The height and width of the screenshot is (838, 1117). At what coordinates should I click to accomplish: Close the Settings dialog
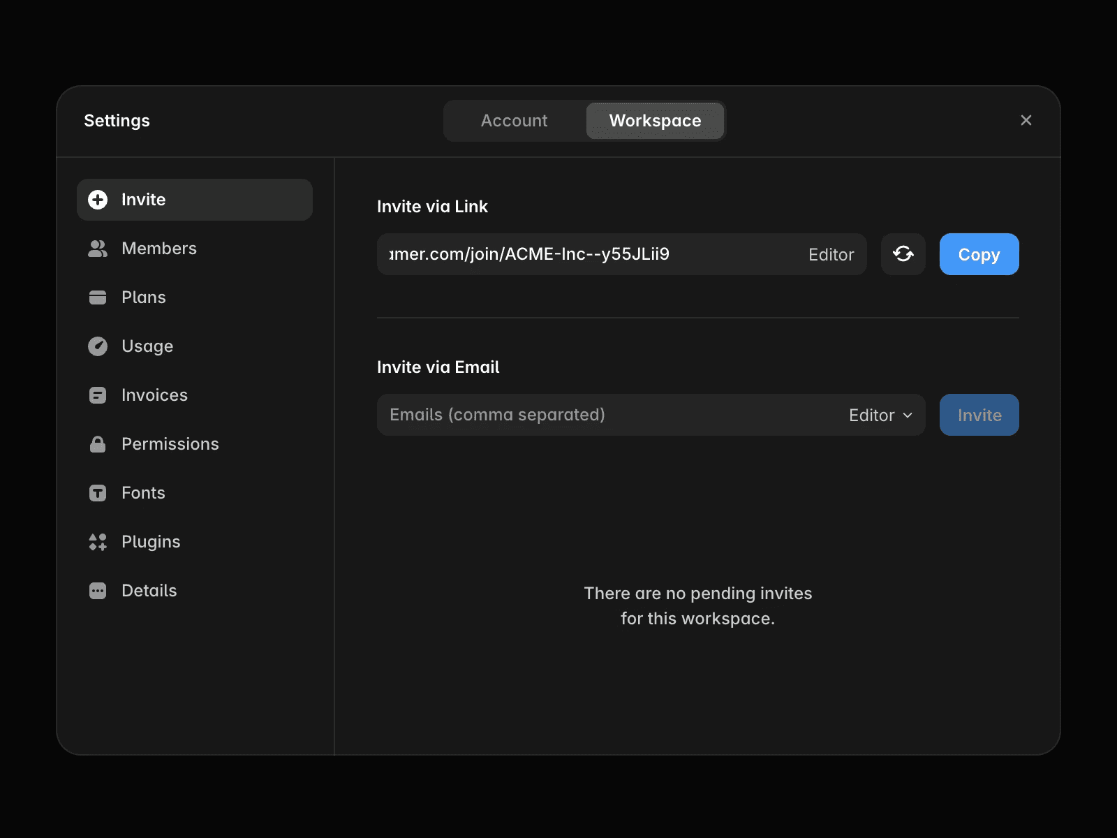1026,120
